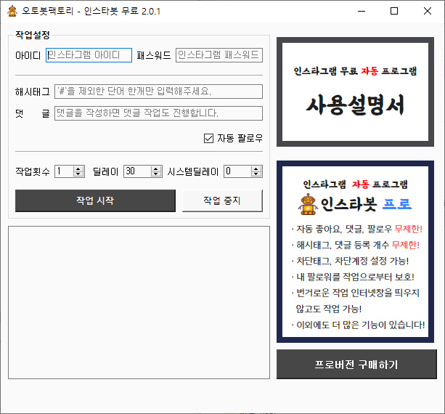Focus the 패스워드 password field
Screen dimensions: 445x414
tap(219, 55)
